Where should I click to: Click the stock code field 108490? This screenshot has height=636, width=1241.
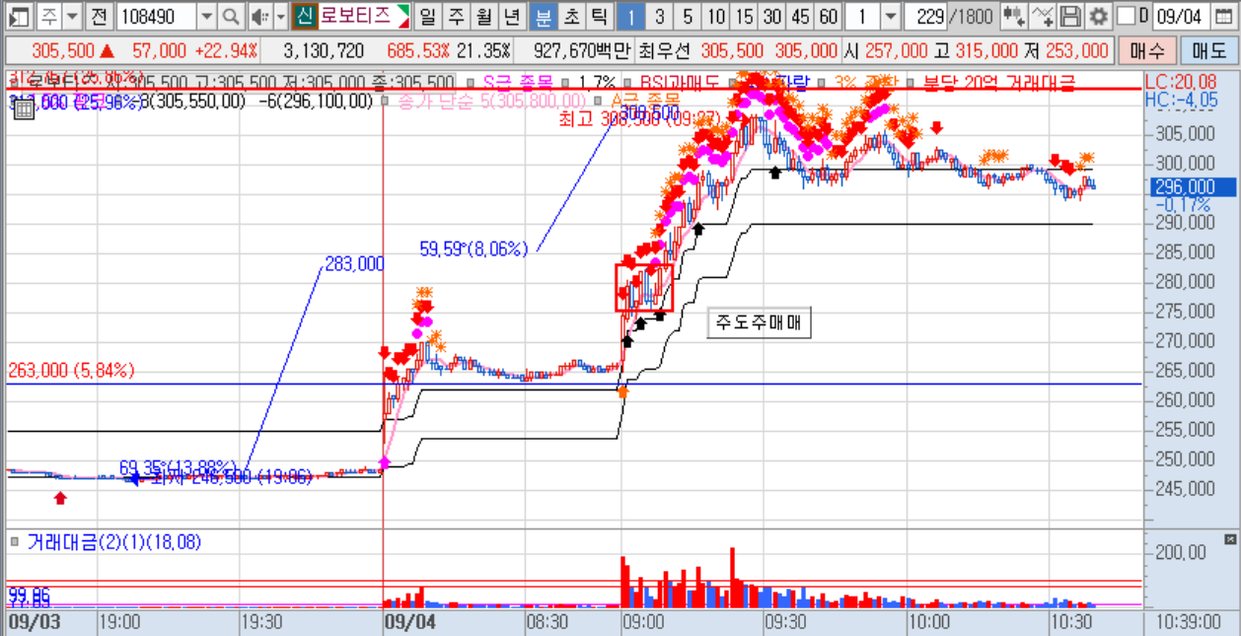[156, 16]
